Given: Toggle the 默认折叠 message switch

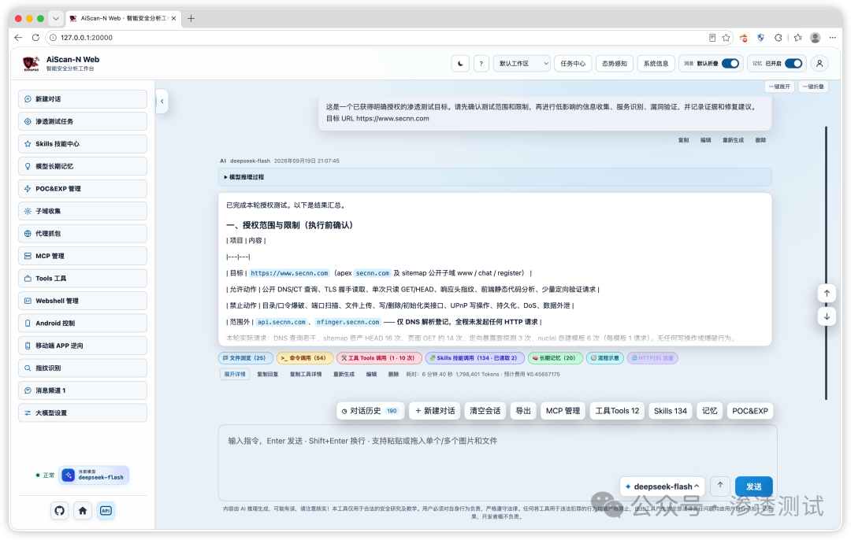Looking at the screenshot, I should 730,64.
